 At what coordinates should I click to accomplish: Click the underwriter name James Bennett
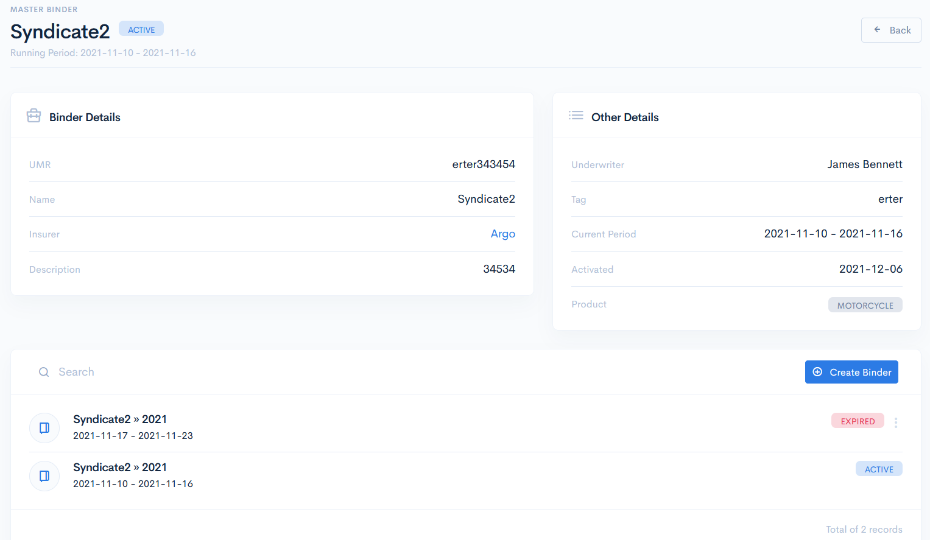point(864,164)
